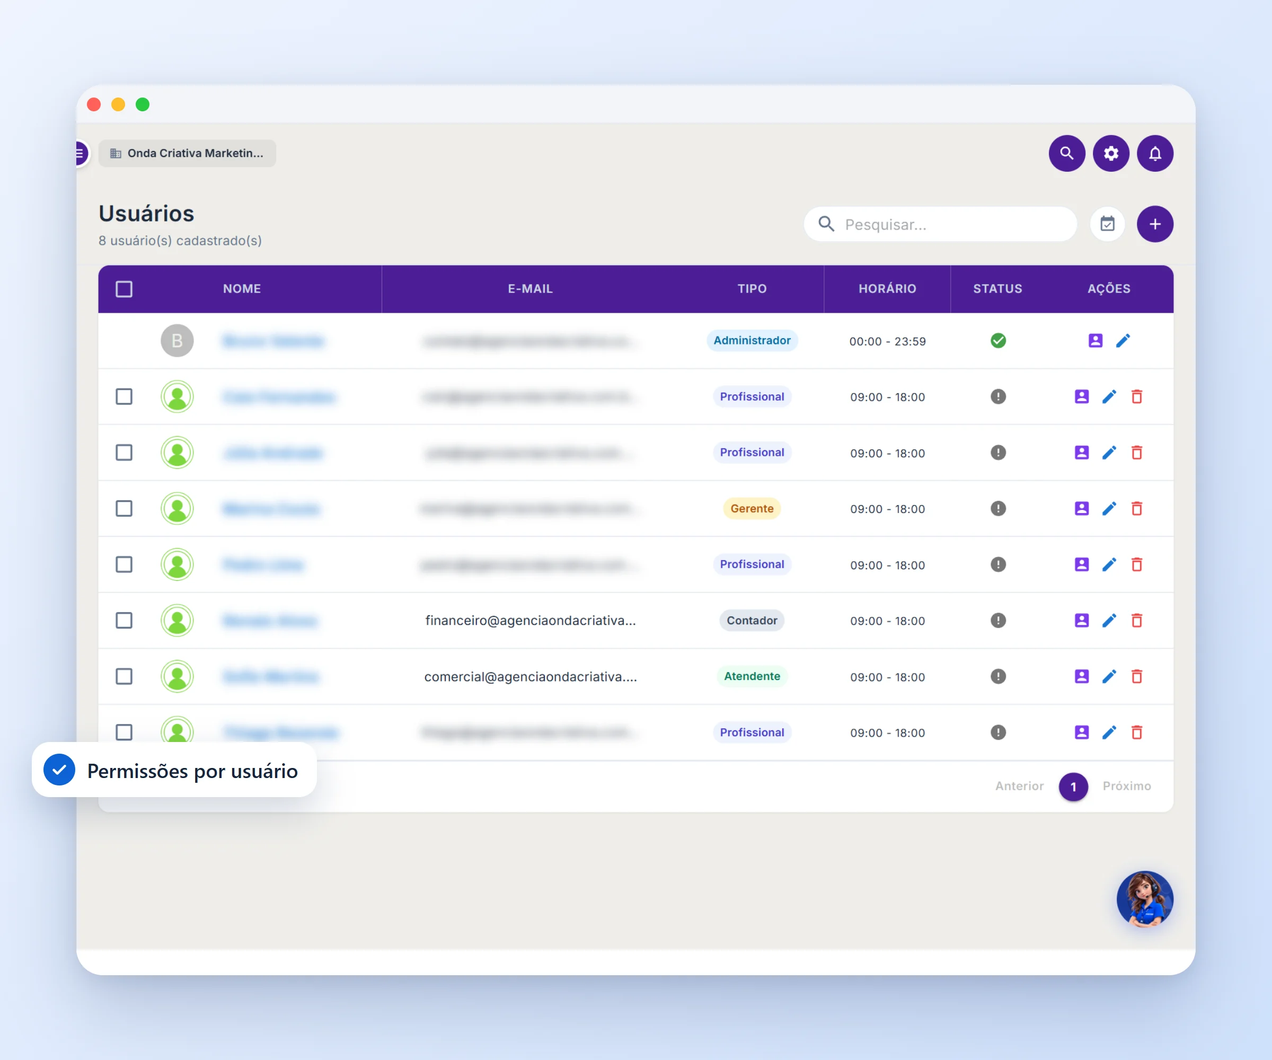
Task: Open settings gear icon
Action: click(1110, 153)
